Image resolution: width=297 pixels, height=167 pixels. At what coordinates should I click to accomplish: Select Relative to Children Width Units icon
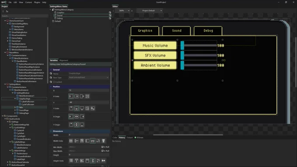tap(93, 141)
